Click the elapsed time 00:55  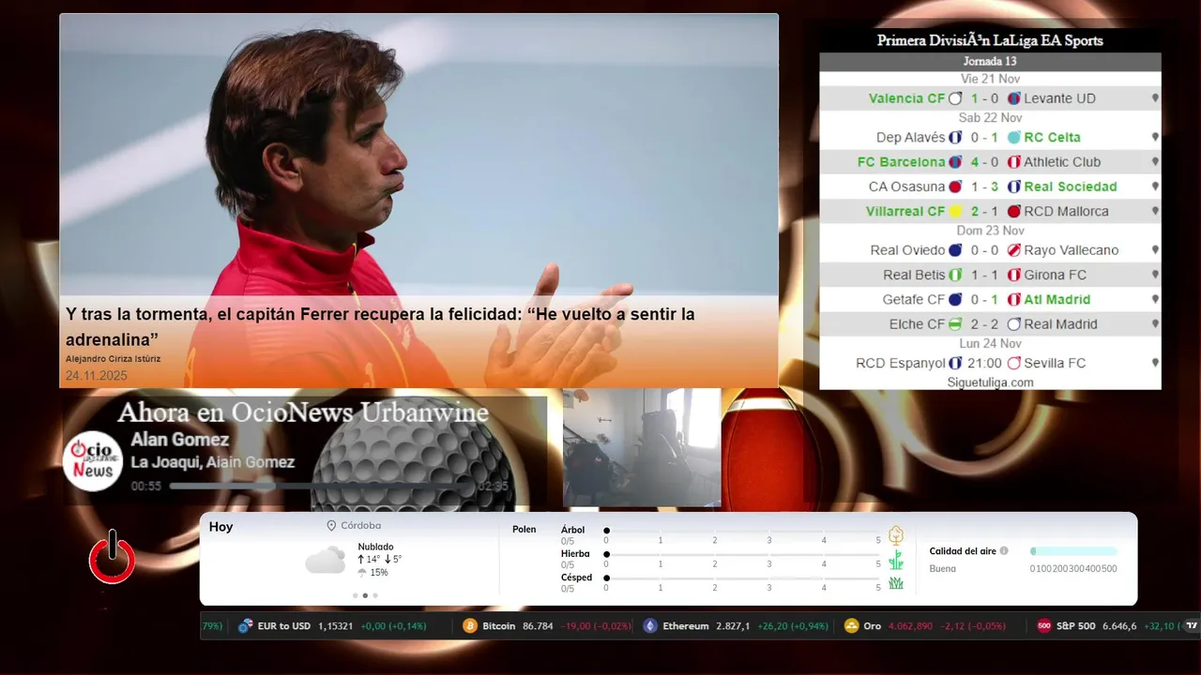(x=146, y=487)
